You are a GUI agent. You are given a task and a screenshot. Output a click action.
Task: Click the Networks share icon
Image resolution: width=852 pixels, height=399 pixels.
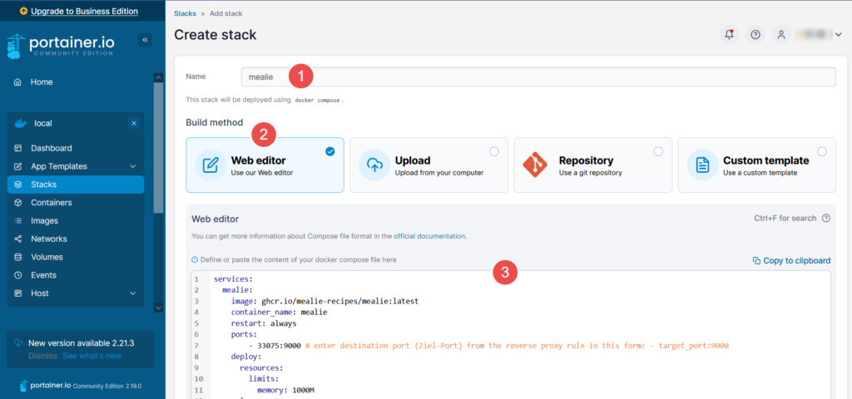pyautogui.click(x=18, y=239)
